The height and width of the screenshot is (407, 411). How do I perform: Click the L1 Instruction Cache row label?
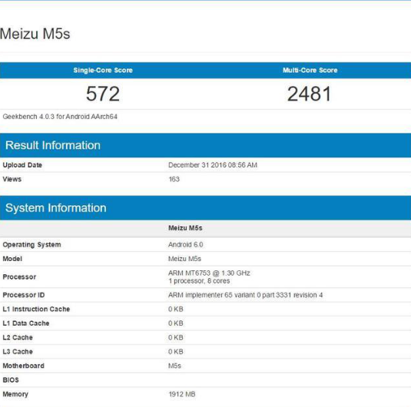pos(36,309)
